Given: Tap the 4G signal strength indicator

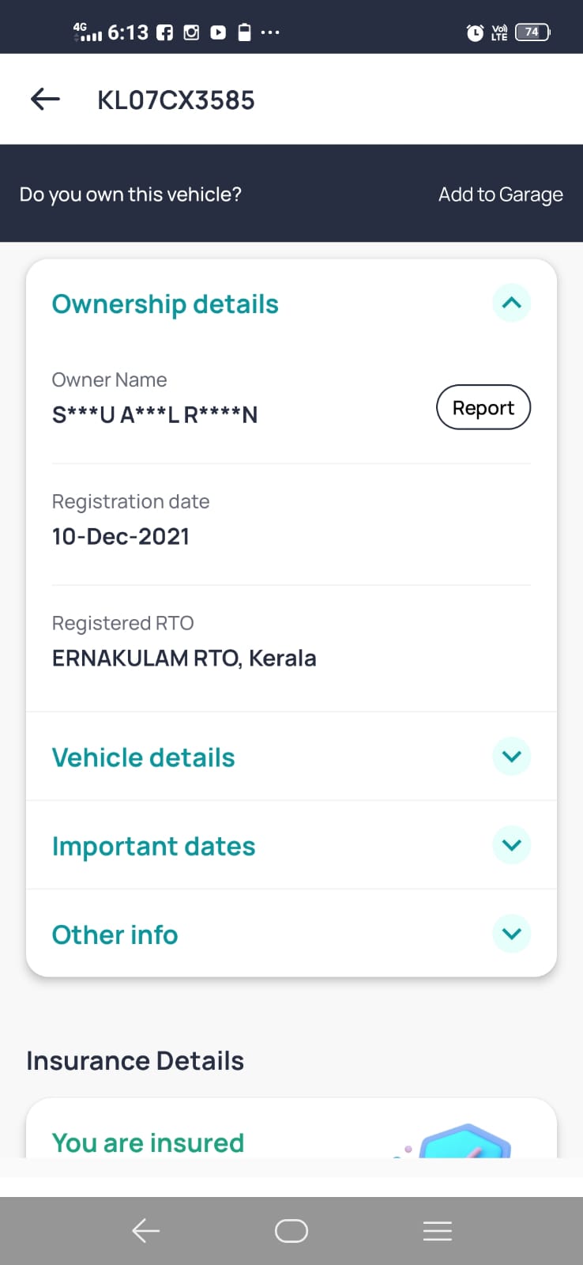Looking at the screenshot, I should coord(87,32).
